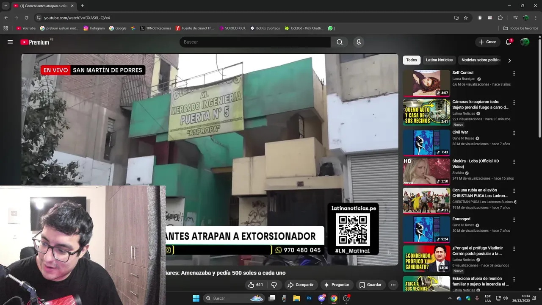Go to YouTube Premium home logo
Viewport: 542px width, 305px height.
[35, 42]
